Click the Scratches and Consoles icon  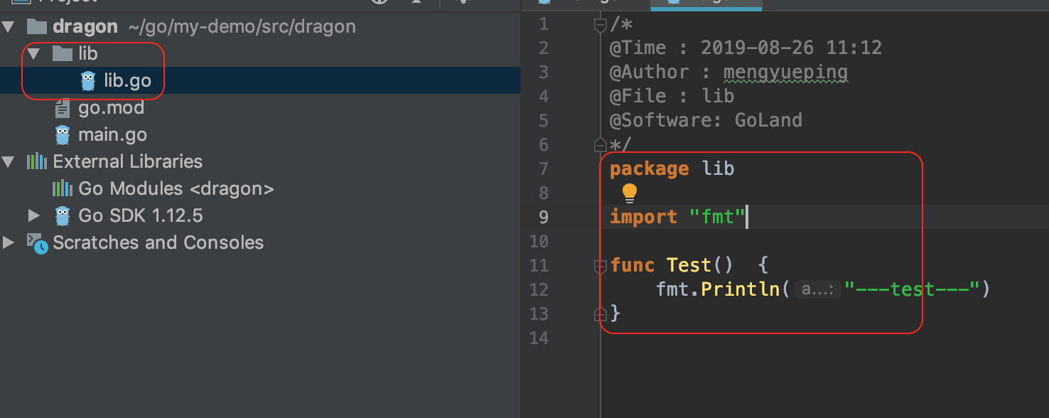coord(37,243)
